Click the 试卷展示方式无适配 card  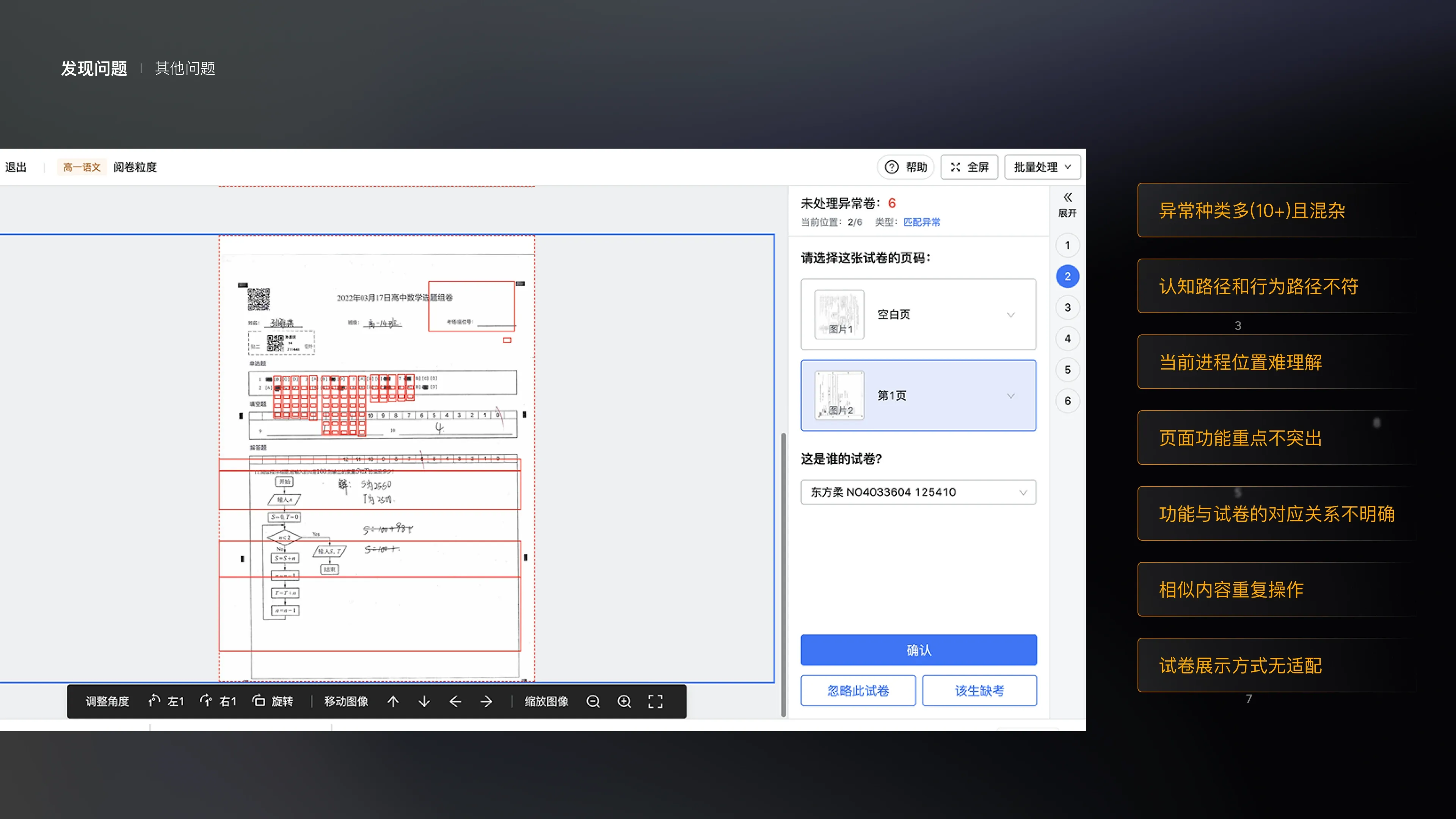click(x=1277, y=665)
